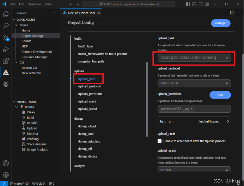
Task: Synchronize changes icon in status bar
Action: [27, 184]
